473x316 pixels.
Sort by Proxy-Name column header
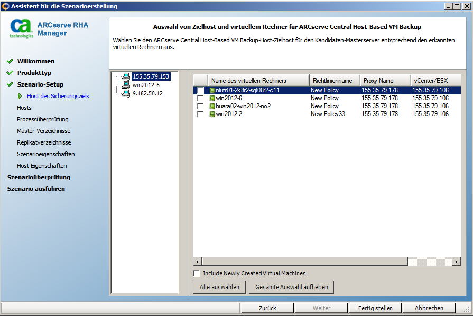(x=385, y=80)
